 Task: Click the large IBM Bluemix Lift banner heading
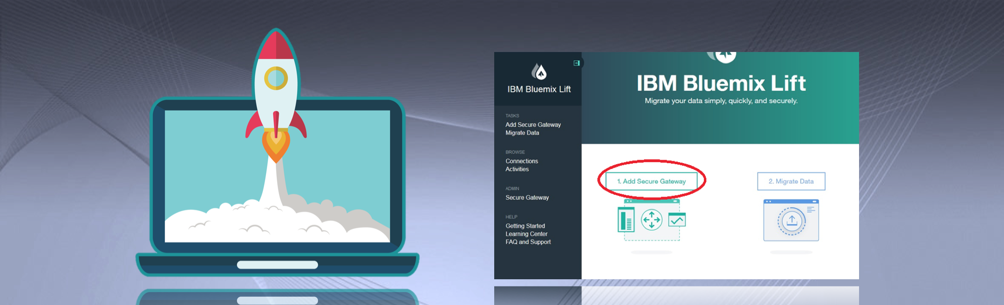click(x=721, y=84)
